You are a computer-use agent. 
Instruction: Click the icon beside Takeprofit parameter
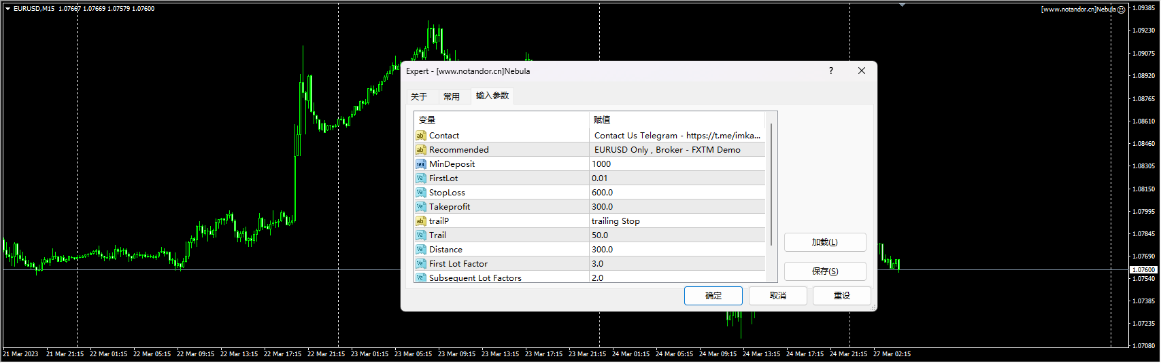tap(420, 207)
